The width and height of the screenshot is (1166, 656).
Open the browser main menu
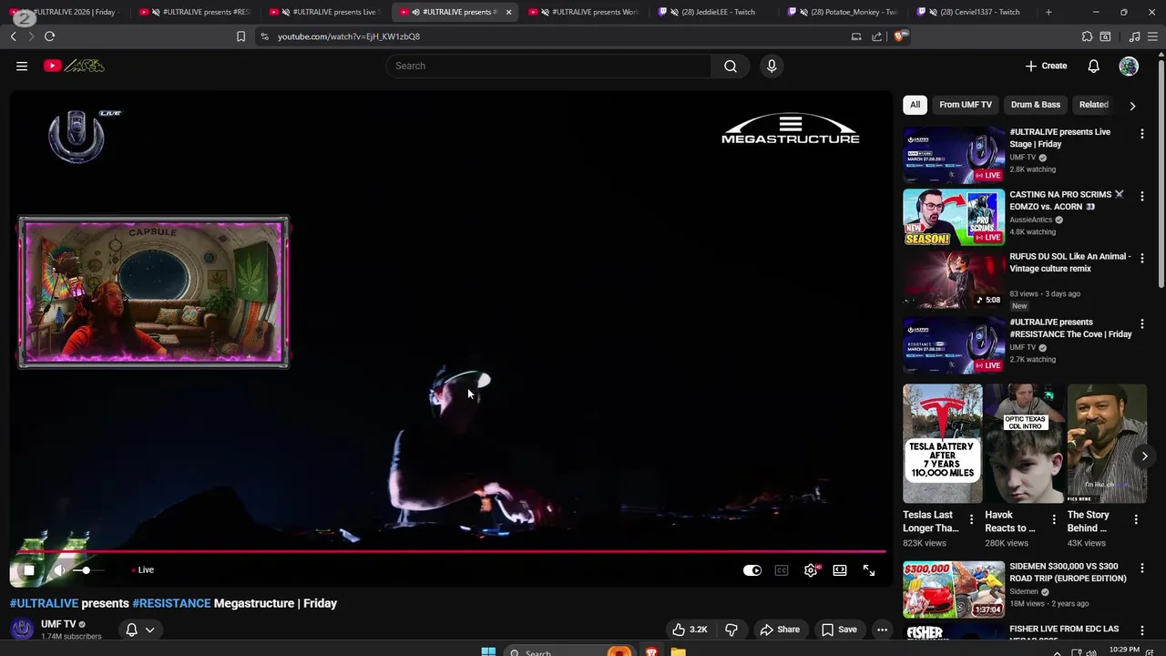(1153, 36)
